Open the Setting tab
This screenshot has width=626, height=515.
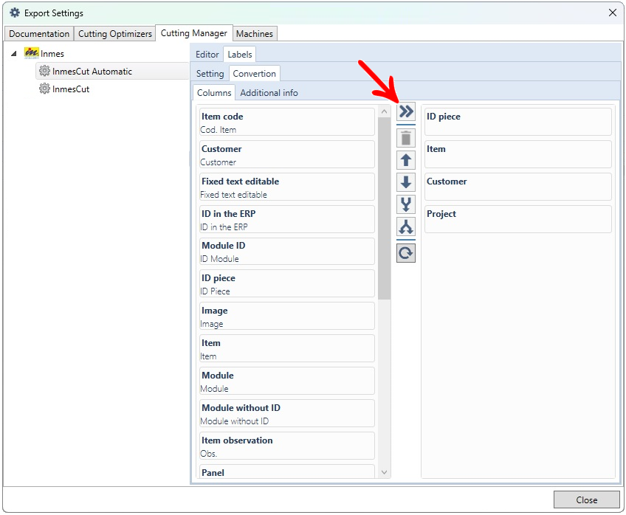point(210,74)
